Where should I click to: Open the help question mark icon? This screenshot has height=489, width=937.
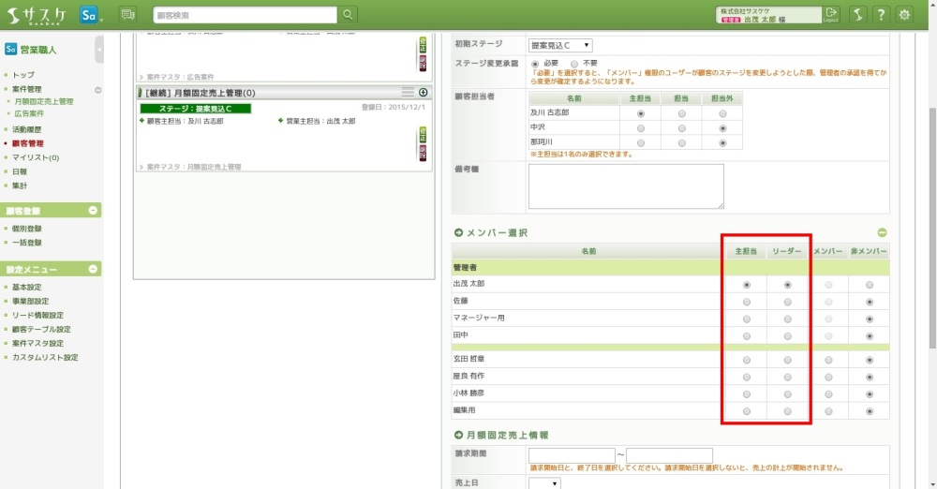[x=881, y=14]
